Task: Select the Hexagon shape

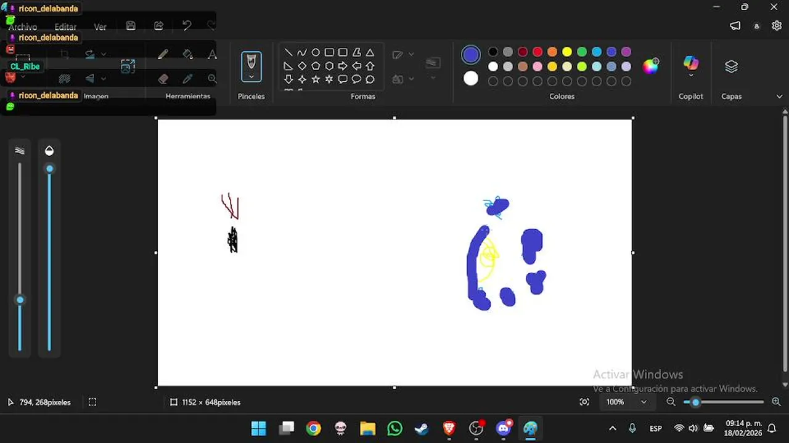Action: click(329, 66)
